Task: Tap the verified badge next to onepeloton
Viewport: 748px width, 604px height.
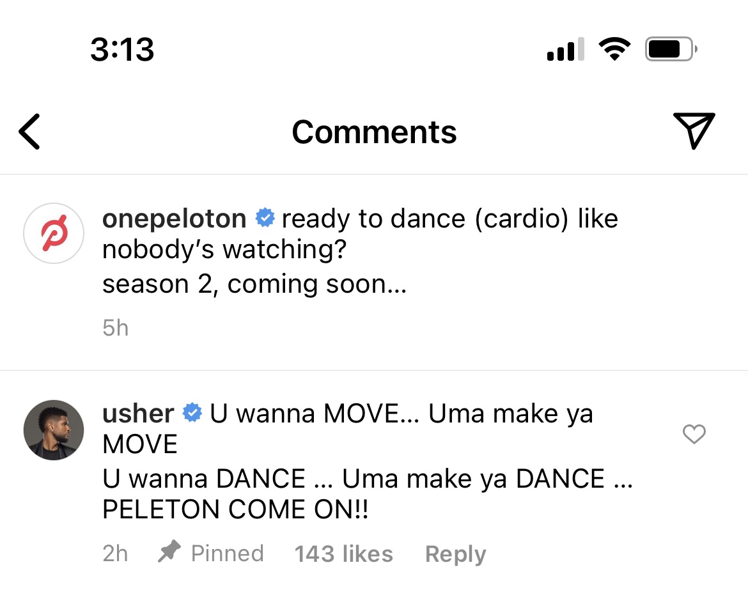Action: coord(265,219)
